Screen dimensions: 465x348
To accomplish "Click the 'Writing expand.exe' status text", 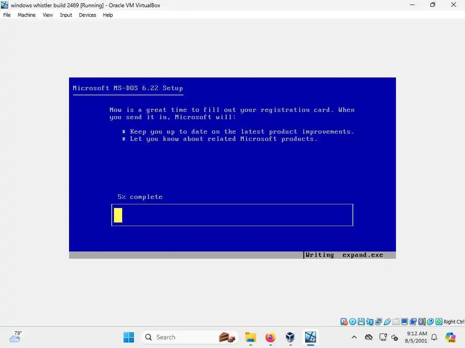I will [x=344, y=255].
